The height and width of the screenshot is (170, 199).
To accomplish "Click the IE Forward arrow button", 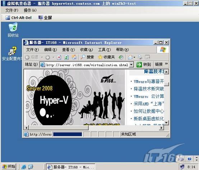I will [x=48, y=57].
